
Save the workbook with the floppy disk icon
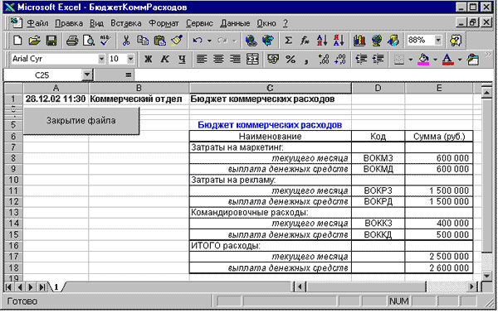[x=51, y=41]
